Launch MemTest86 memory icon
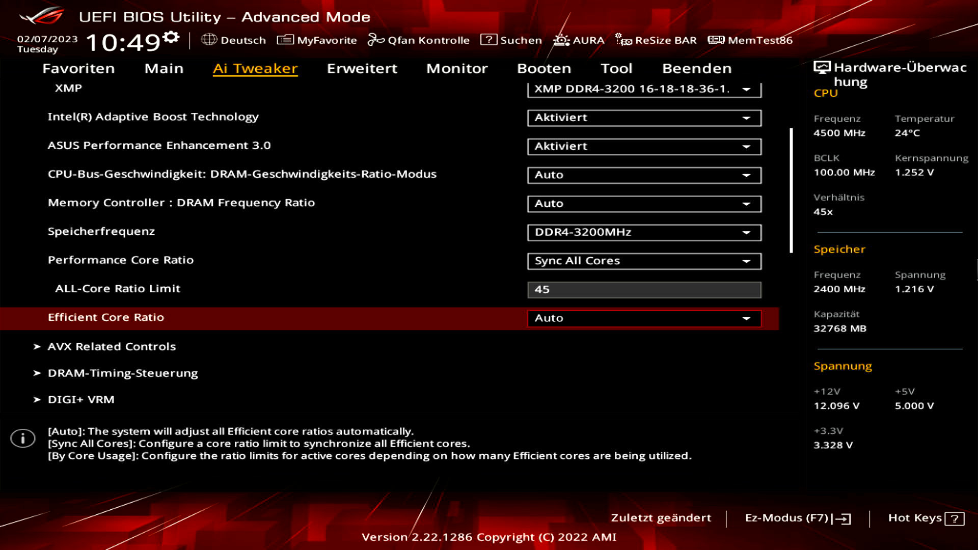The height and width of the screenshot is (550, 978). click(x=716, y=40)
